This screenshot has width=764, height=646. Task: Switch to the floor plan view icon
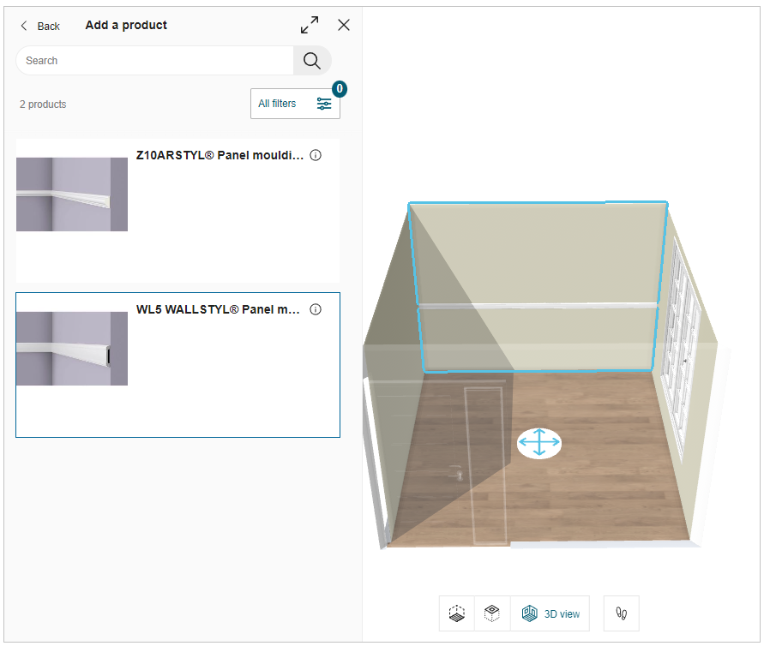457,613
